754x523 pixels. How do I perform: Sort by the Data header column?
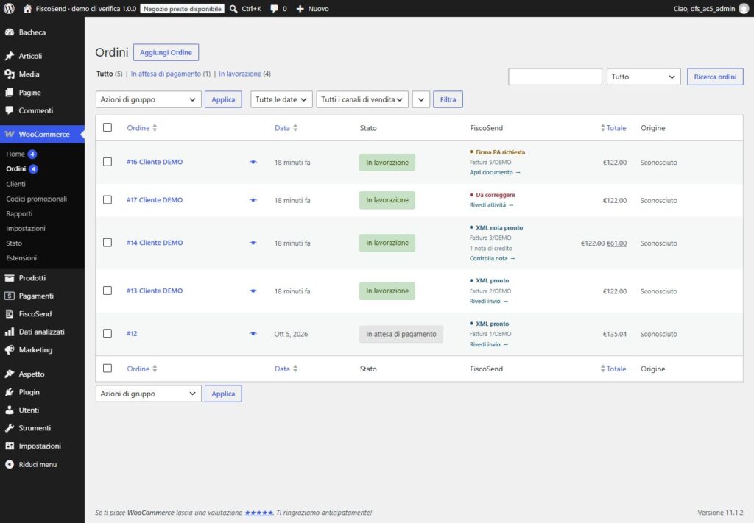[286, 128]
